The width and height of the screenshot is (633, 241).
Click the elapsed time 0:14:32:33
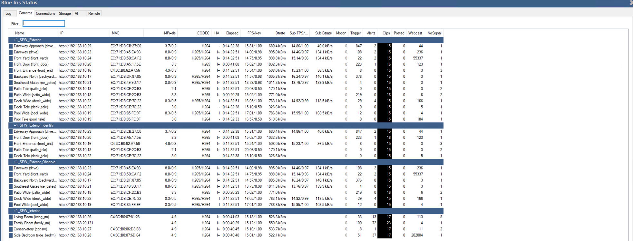click(x=231, y=119)
